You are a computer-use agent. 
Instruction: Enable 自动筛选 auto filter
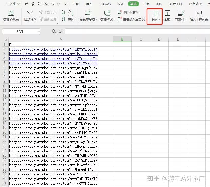tap(30, 16)
